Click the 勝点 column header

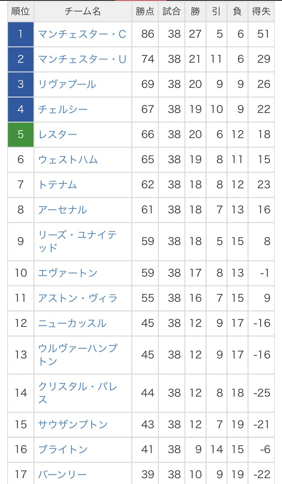[145, 11]
